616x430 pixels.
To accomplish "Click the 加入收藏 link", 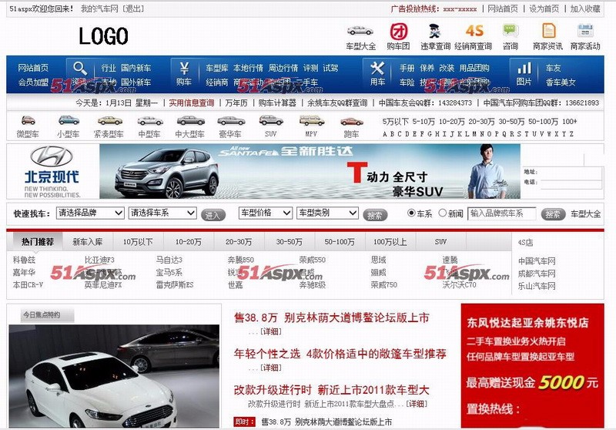I will [x=585, y=8].
